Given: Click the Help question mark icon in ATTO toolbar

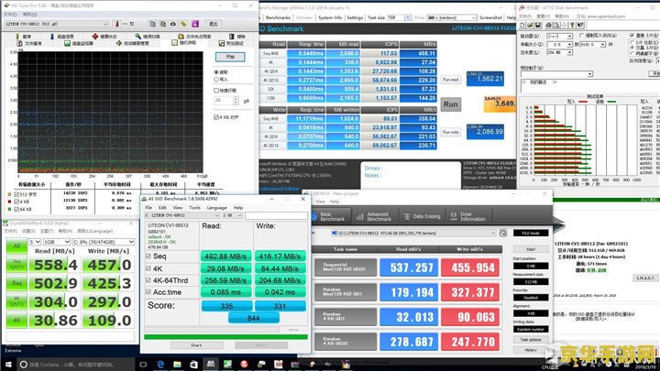Looking at the screenshot, I should (x=572, y=26).
